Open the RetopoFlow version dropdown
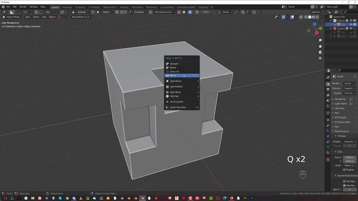Screen dimensions: 358x201 pyautogui.click(x=82, y=17)
